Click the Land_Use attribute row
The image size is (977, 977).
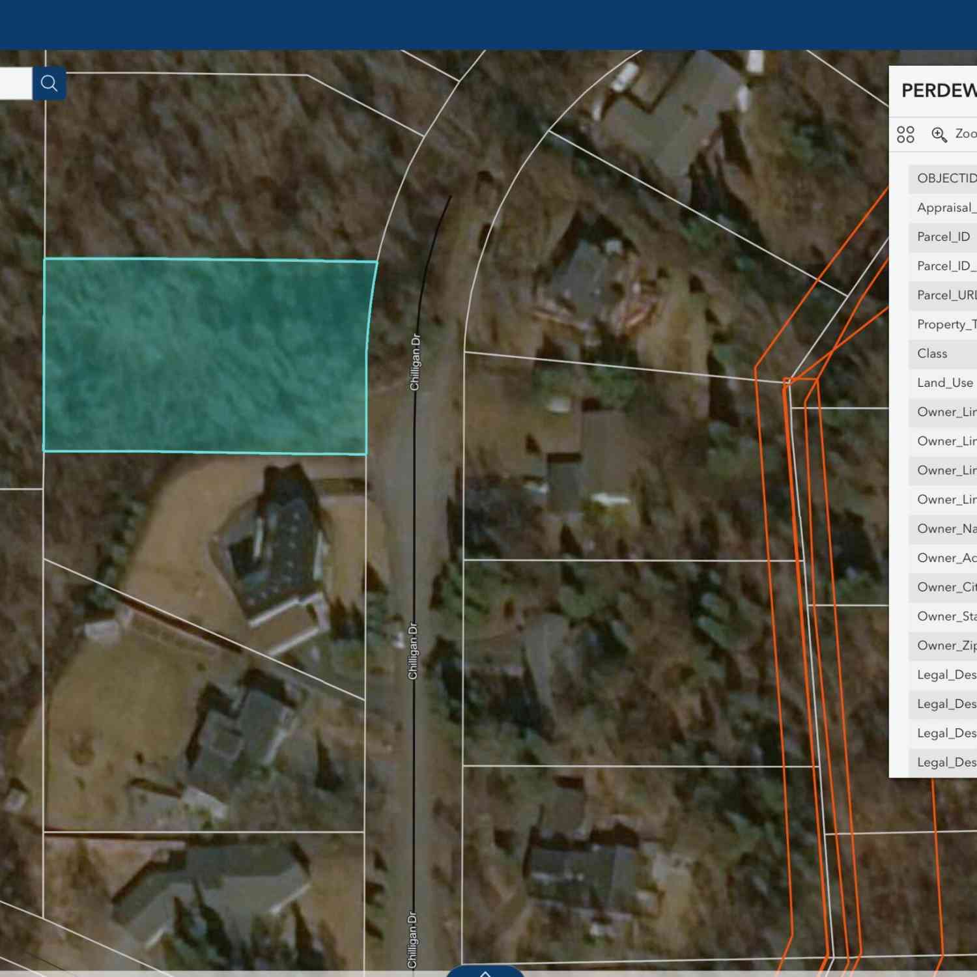[x=943, y=383]
